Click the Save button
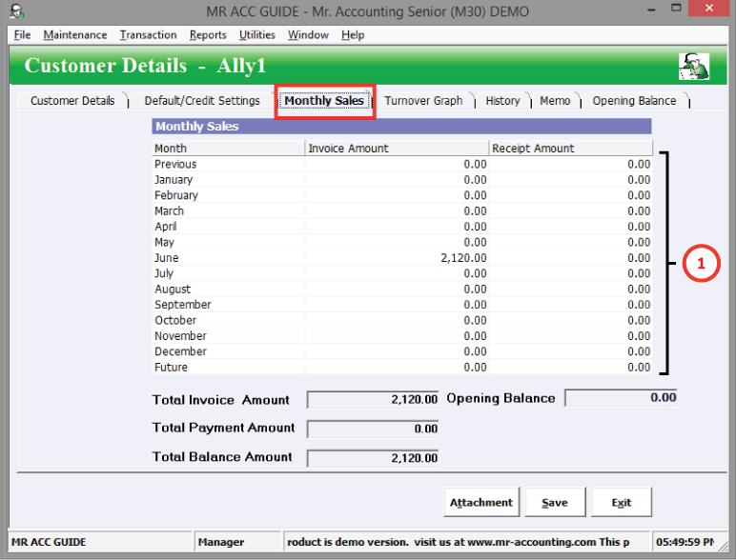Viewport: 736px width, 560px height. pos(555,502)
